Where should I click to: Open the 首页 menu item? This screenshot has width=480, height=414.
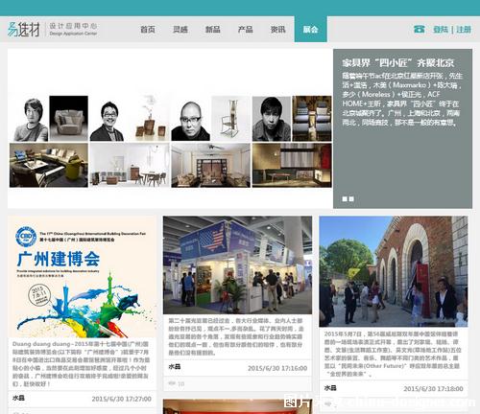pos(148,30)
